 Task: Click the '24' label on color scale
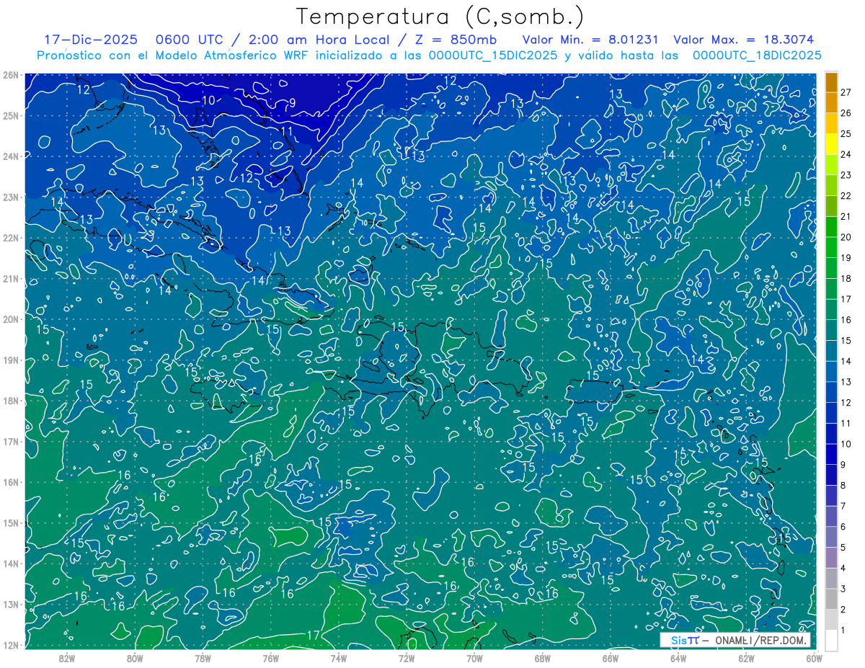[x=846, y=154]
